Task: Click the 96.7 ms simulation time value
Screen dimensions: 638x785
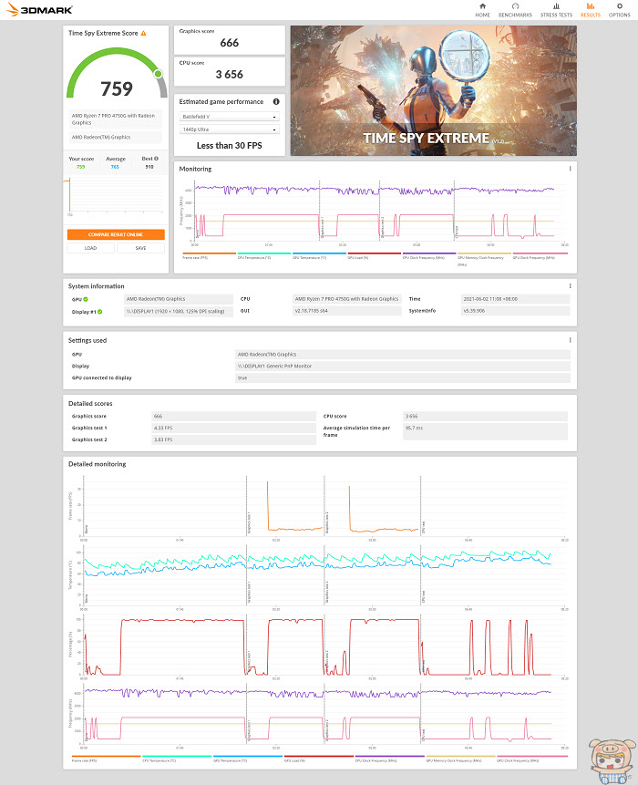Action: pos(486,431)
